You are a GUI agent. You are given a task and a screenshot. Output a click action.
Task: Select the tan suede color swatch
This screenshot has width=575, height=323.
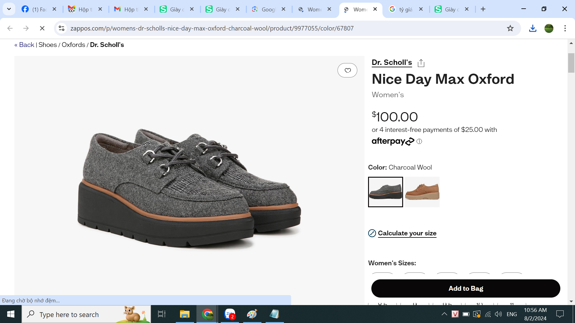coord(422,192)
